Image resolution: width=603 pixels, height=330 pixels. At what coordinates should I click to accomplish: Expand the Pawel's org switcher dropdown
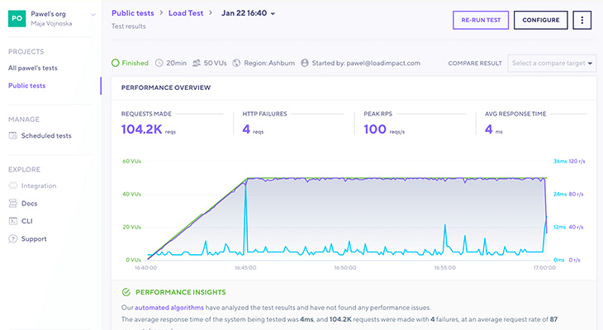click(x=93, y=15)
